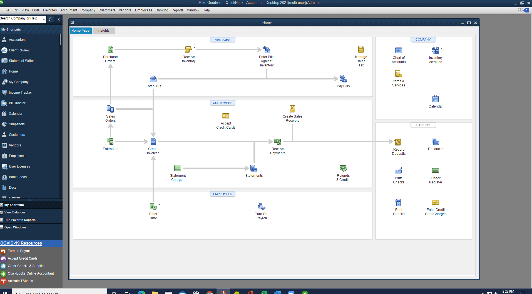Click Enter Credit Card Charges icon
This screenshot has width=532, height=294.
(x=436, y=202)
